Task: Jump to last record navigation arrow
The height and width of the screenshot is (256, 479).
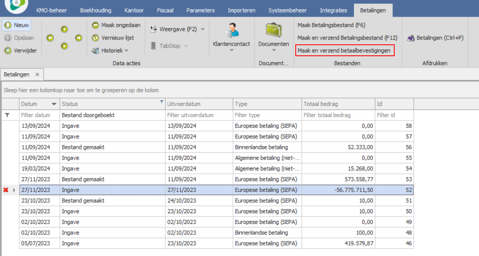Action: [79, 38]
